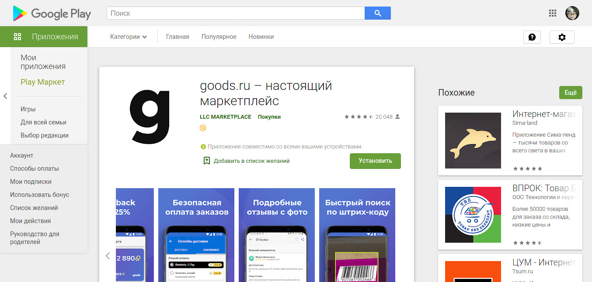Open settings gear button
Viewport: 592px width, 282px height.
[x=562, y=37]
